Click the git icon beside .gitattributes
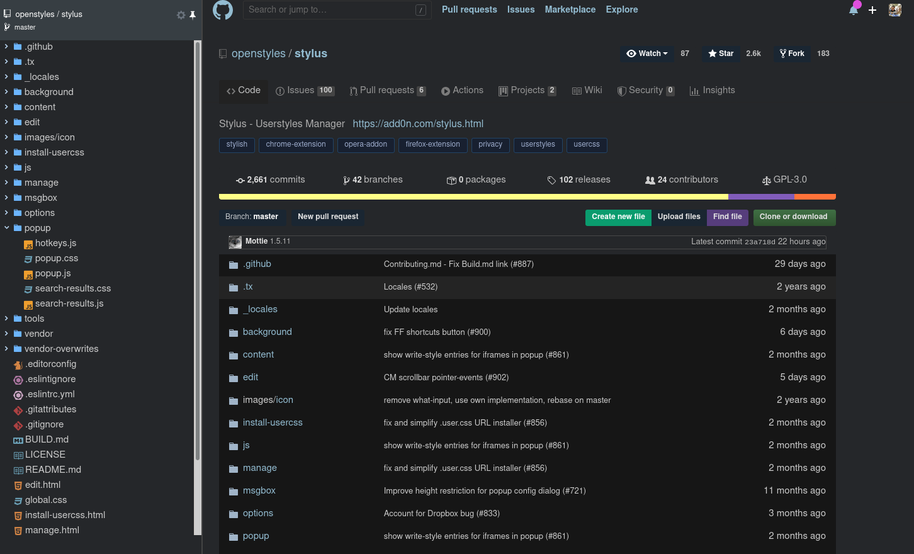This screenshot has width=914, height=554. point(18,410)
